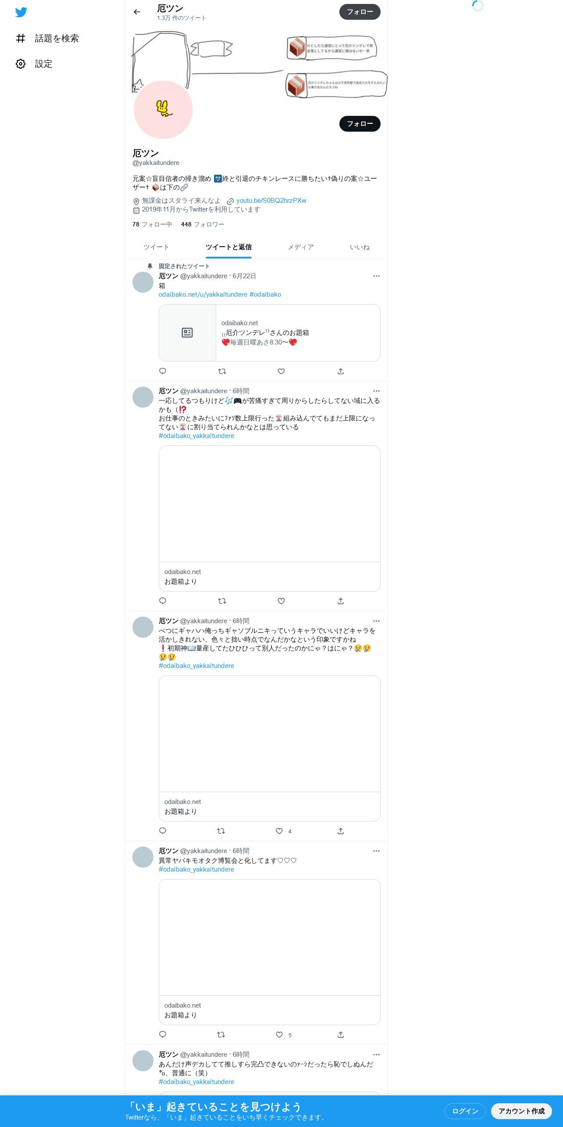The image size is (563, 1127).
Task: Like the 異常ヤバキモオタク tweet
Action: (x=279, y=1035)
